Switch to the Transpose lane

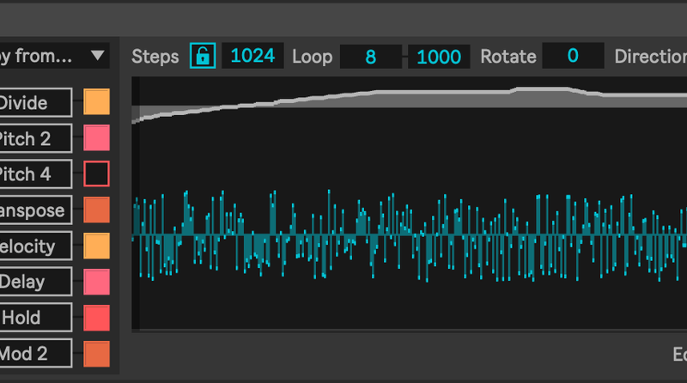34,210
